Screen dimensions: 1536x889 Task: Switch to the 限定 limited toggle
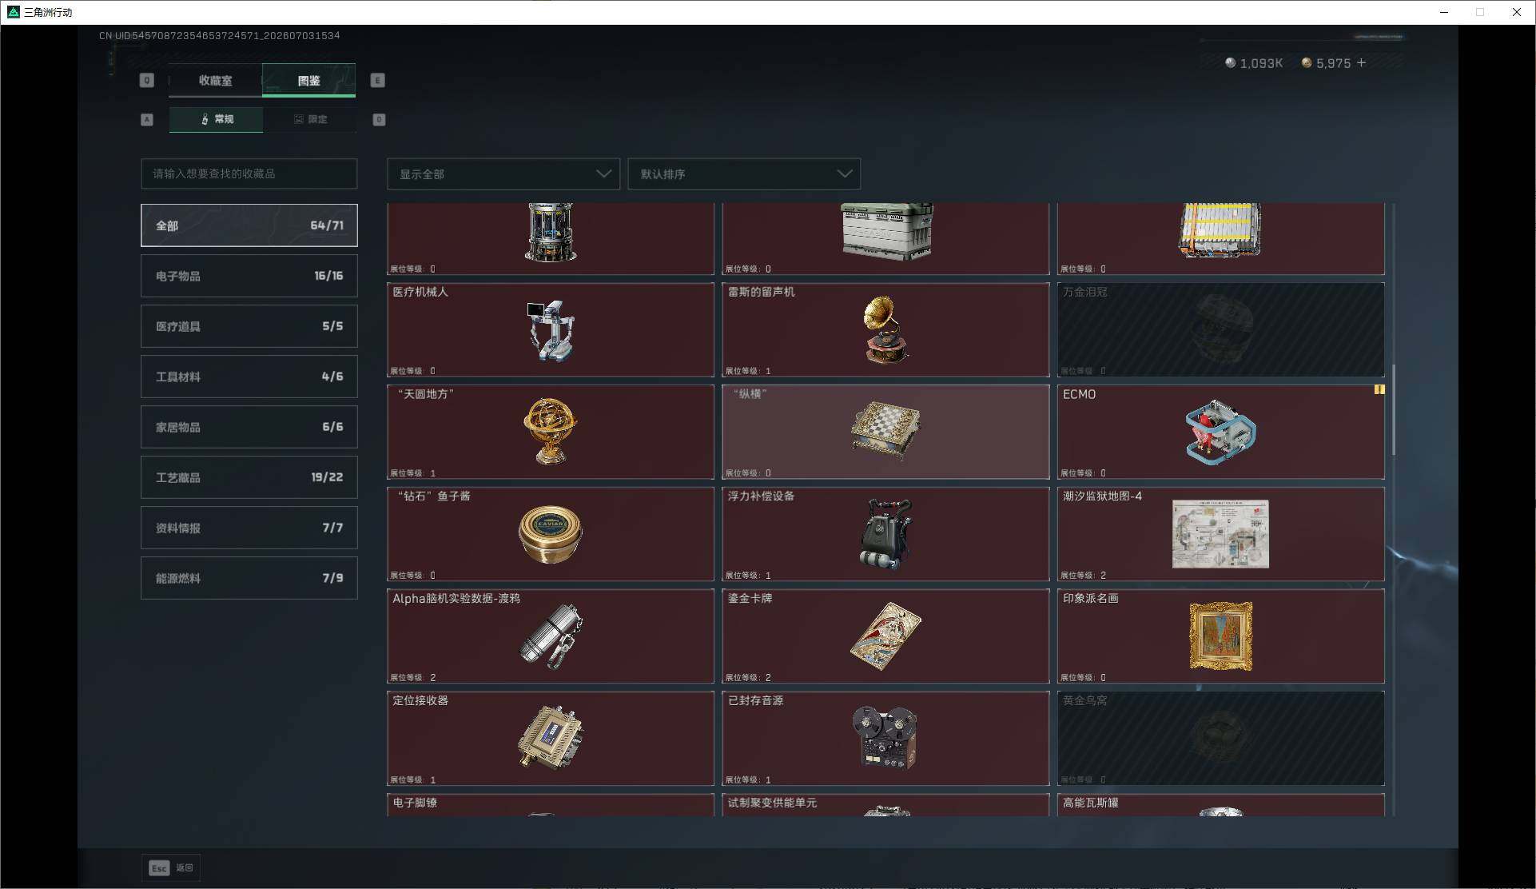click(310, 119)
